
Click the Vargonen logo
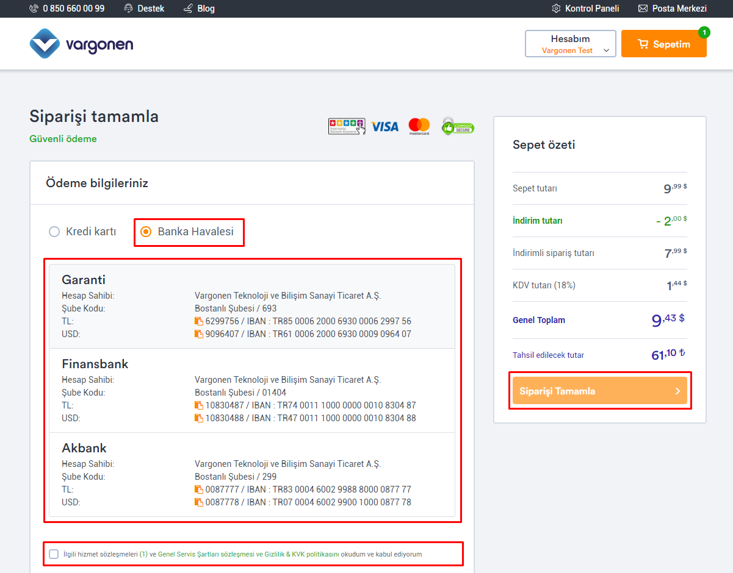pyautogui.click(x=81, y=44)
